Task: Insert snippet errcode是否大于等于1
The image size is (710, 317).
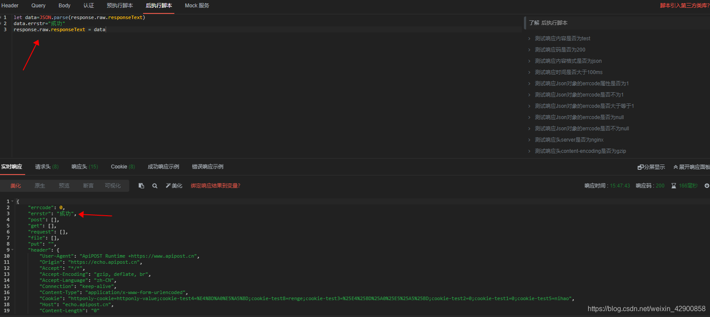Action: tap(584, 106)
